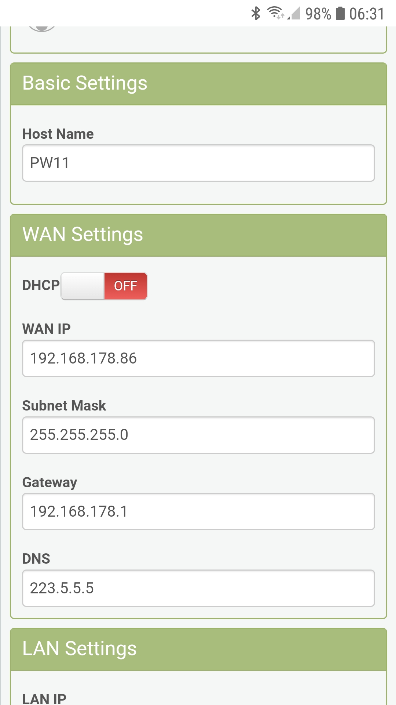Image resolution: width=396 pixels, height=705 pixels.
Task: Tap the Wi-Fi signal status icon
Action: [275, 13]
